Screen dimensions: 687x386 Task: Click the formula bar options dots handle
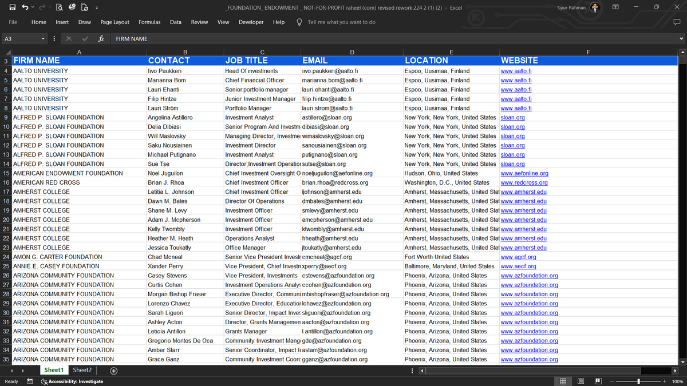pyautogui.click(x=54, y=38)
